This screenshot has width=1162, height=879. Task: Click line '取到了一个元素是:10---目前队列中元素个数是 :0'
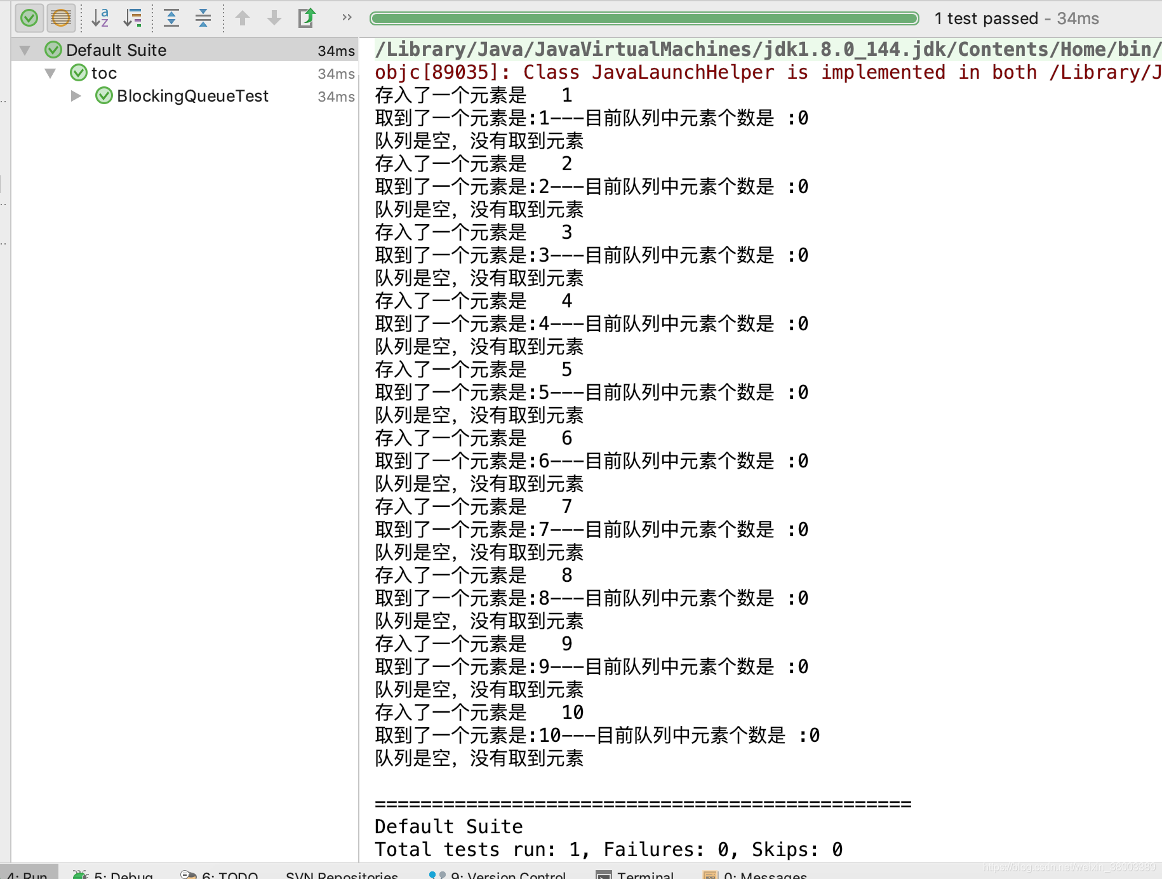(x=598, y=735)
